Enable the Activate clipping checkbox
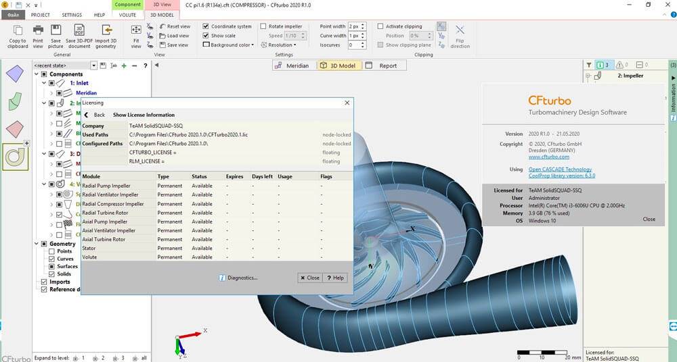 [380, 26]
